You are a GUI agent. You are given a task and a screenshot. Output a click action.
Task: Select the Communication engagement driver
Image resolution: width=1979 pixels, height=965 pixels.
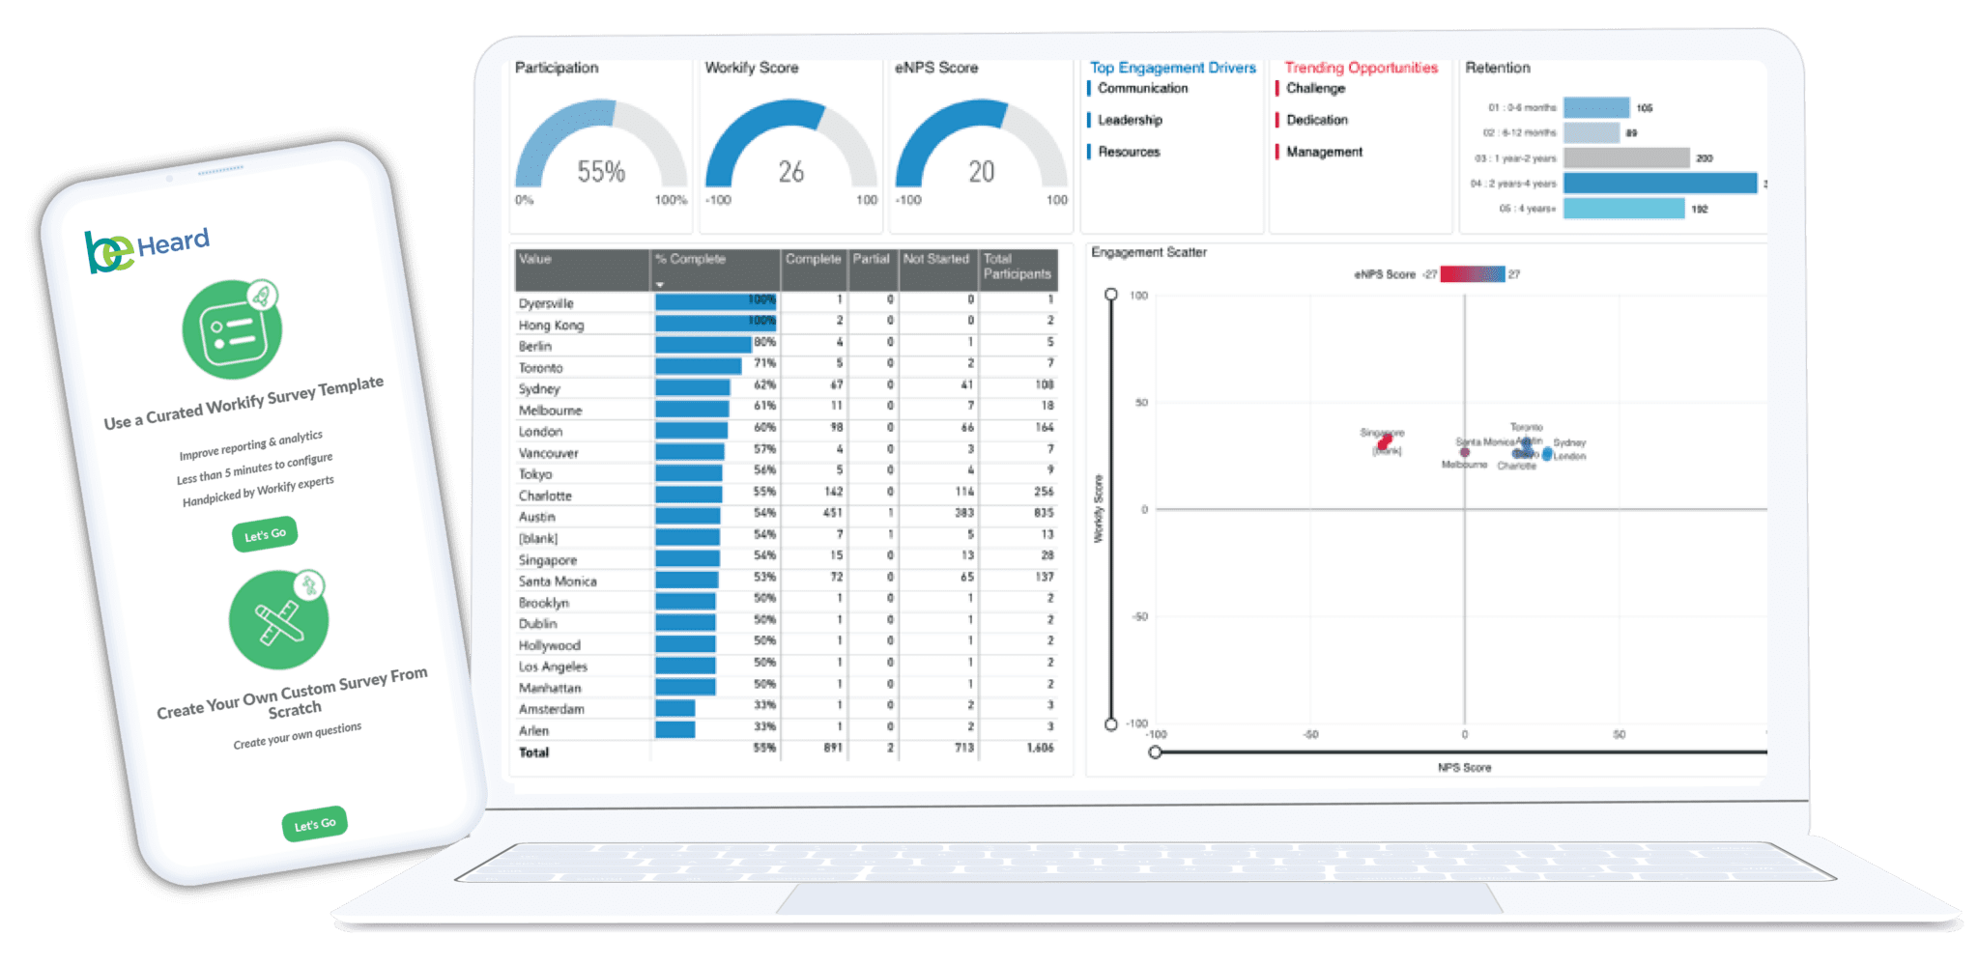click(1142, 88)
